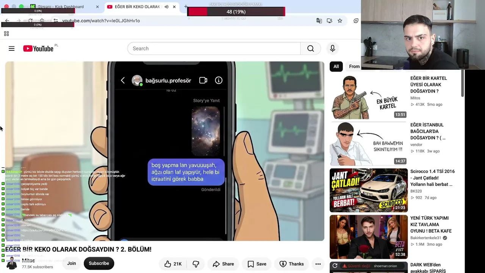The width and height of the screenshot is (485, 273).
Task: Open the Scirocco 1.4 TSİ thumbnail
Action: point(369,190)
